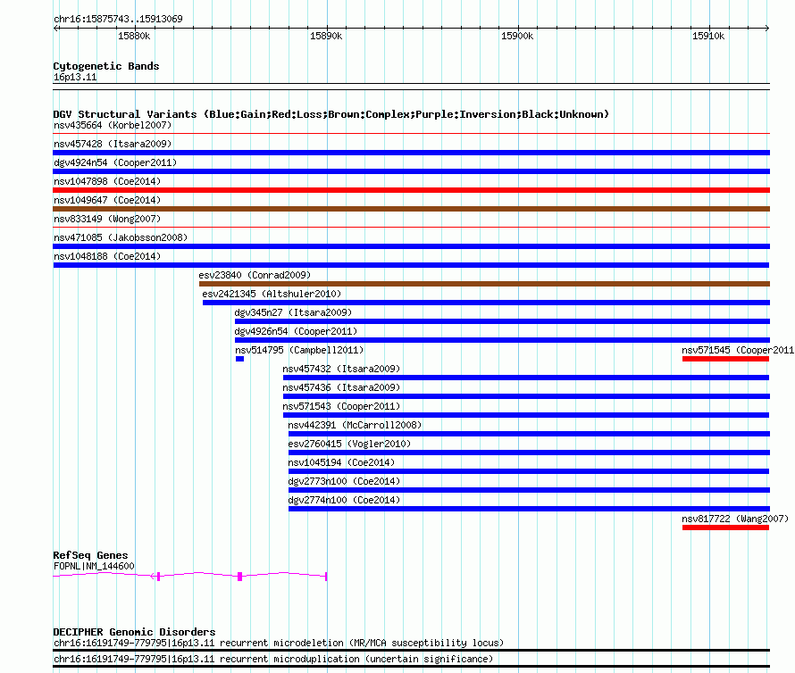The image size is (795, 673).
Task: Click the esv2760415 (Vogler2010) variant label
Action: (x=349, y=444)
